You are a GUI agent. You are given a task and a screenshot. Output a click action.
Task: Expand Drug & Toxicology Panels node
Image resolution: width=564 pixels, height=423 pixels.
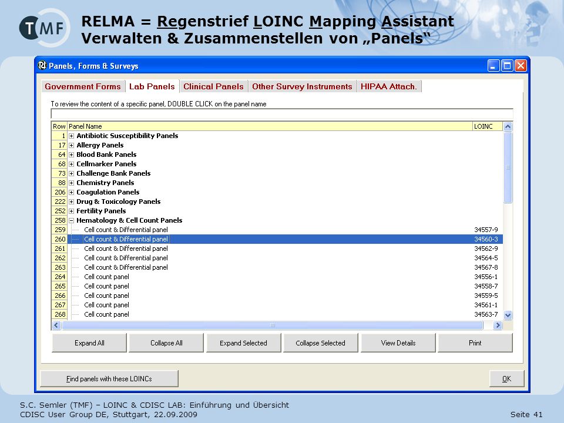pos(71,202)
